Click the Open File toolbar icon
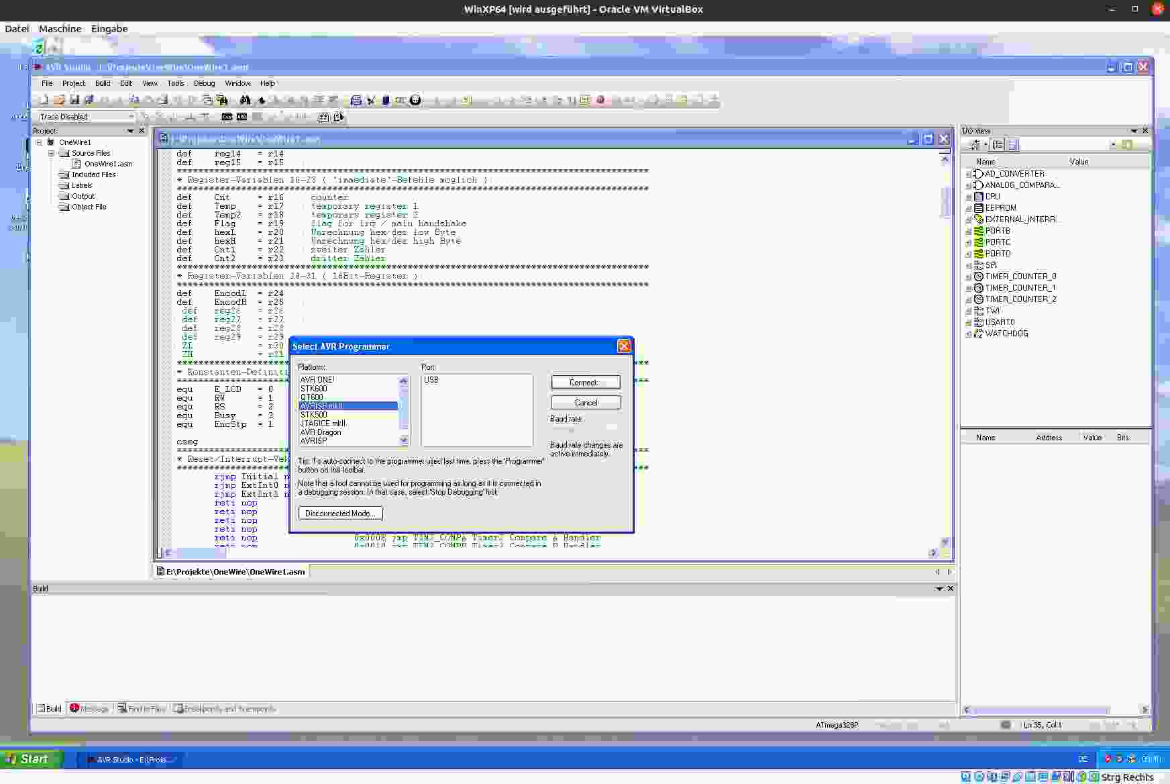The width and height of the screenshot is (1170, 784). click(59, 100)
